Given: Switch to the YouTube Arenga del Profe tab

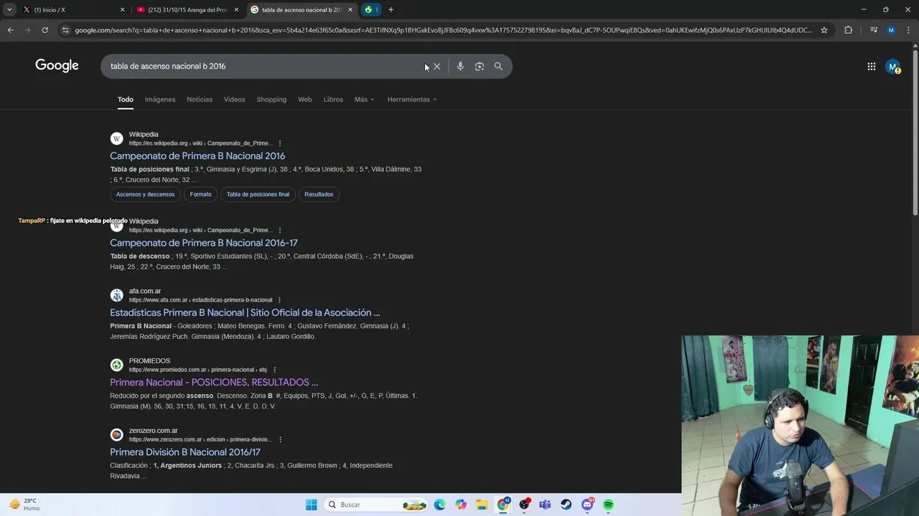Looking at the screenshot, I should tap(187, 9).
